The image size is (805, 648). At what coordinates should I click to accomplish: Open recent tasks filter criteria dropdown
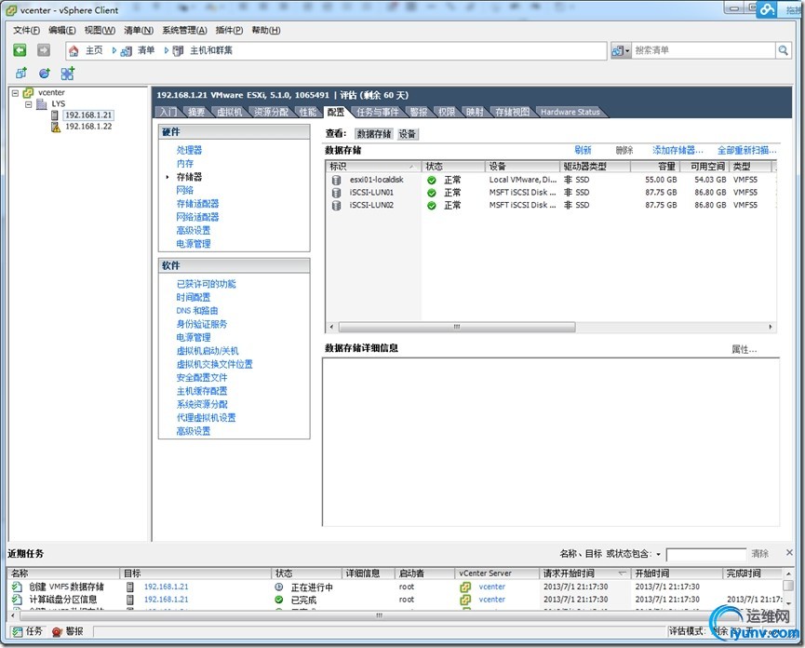[658, 555]
